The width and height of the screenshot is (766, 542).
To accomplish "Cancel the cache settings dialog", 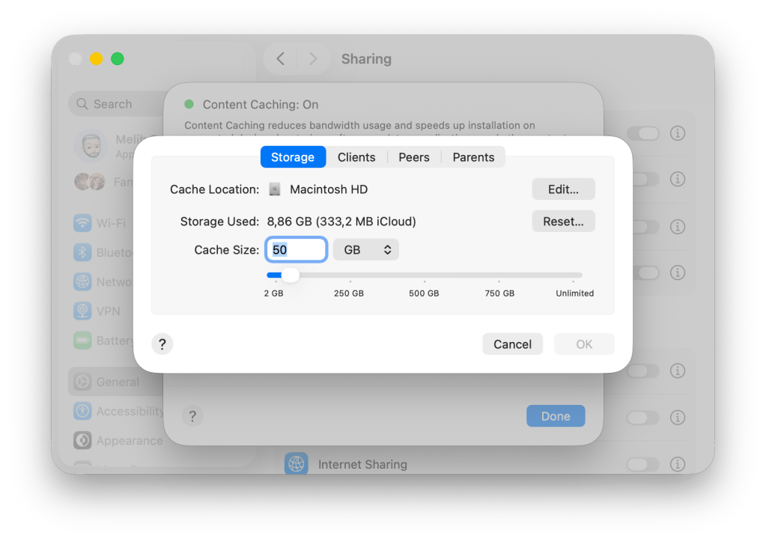I will point(512,344).
